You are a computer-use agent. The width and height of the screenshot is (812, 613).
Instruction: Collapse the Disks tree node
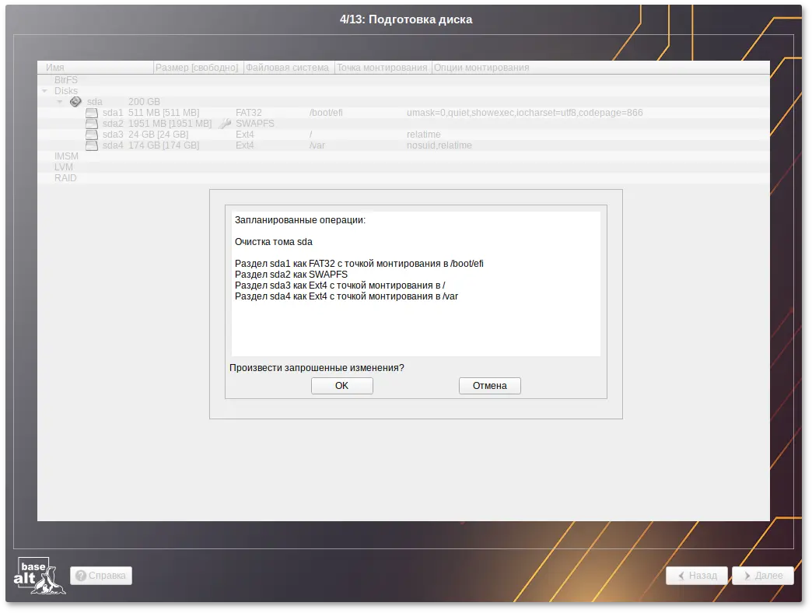tap(45, 91)
